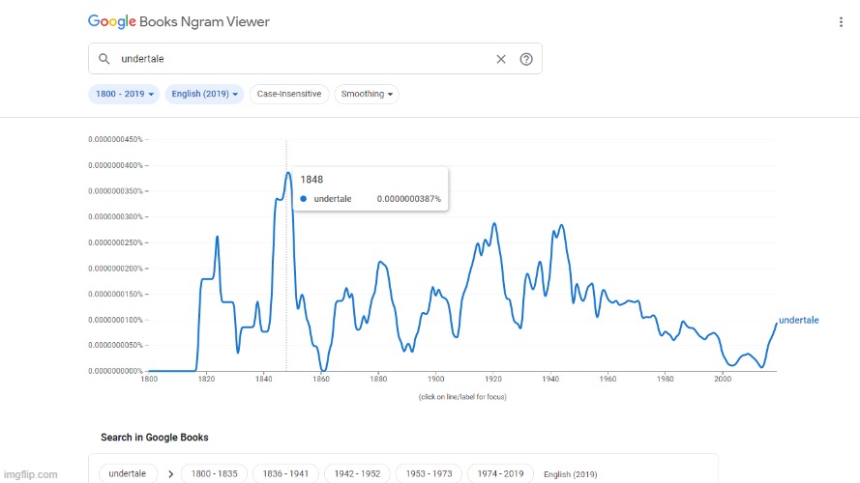The width and height of the screenshot is (860, 483).
Task: Click the 0.0000000387% tooltip value
Action: (408, 199)
